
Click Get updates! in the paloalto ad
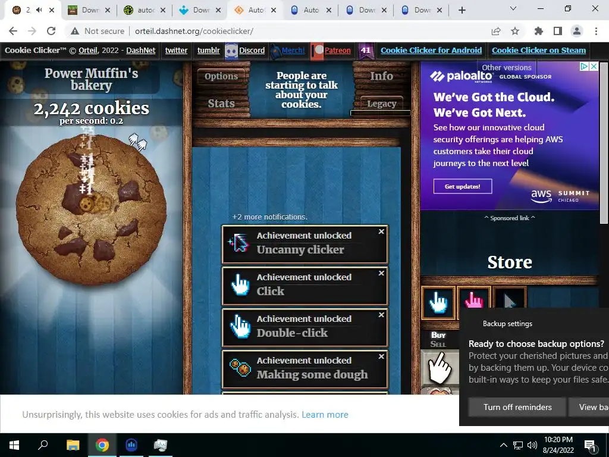pyautogui.click(x=463, y=186)
